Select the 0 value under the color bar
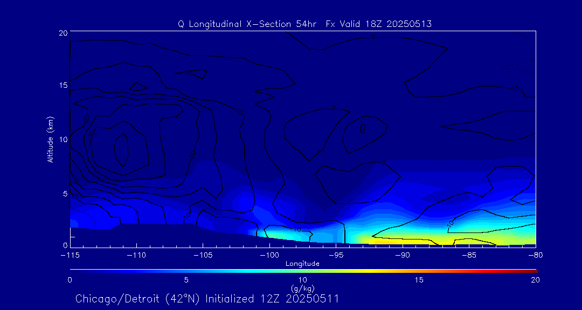 70,280
